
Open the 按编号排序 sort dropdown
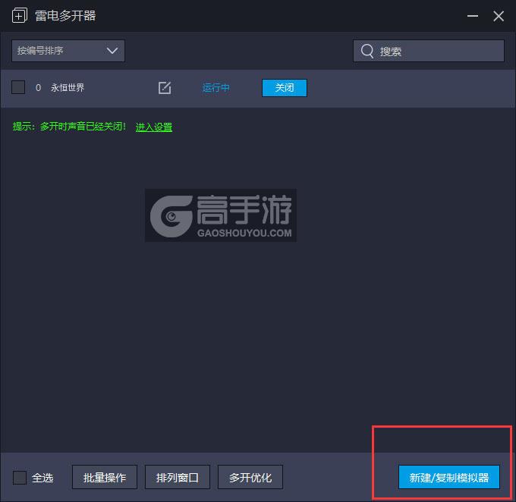coord(68,51)
